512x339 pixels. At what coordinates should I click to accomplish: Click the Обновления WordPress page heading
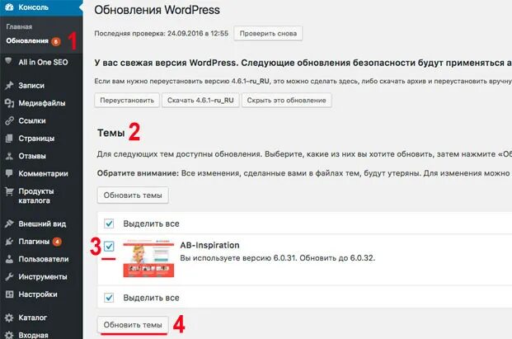click(157, 10)
